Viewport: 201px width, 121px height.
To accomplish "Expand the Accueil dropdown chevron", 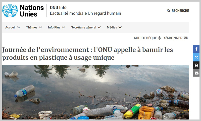I will pos(19,27).
